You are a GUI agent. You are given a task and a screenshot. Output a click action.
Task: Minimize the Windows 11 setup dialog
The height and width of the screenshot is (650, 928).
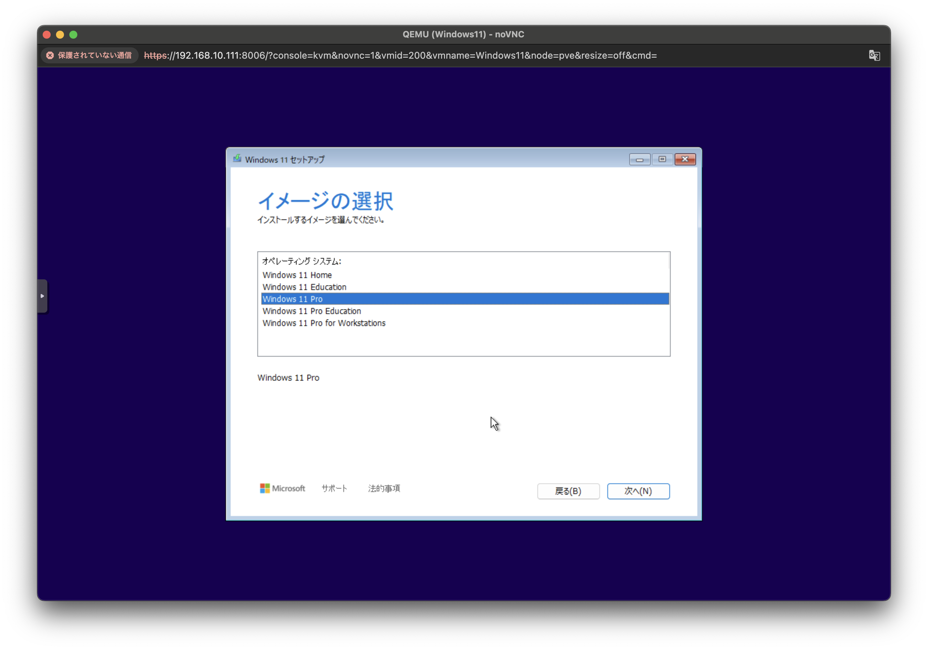pyautogui.click(x=639, y=159)
